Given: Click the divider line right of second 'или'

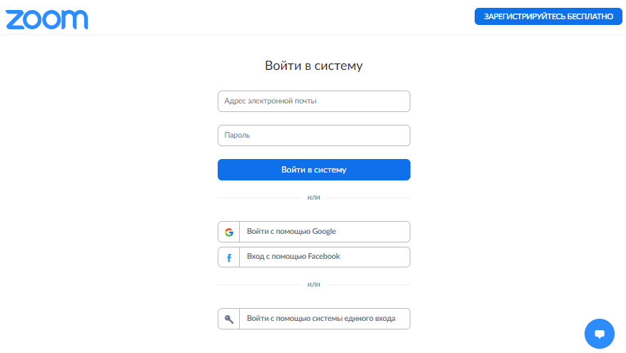Looking at the screenshot, I should [x=370, y=284].
